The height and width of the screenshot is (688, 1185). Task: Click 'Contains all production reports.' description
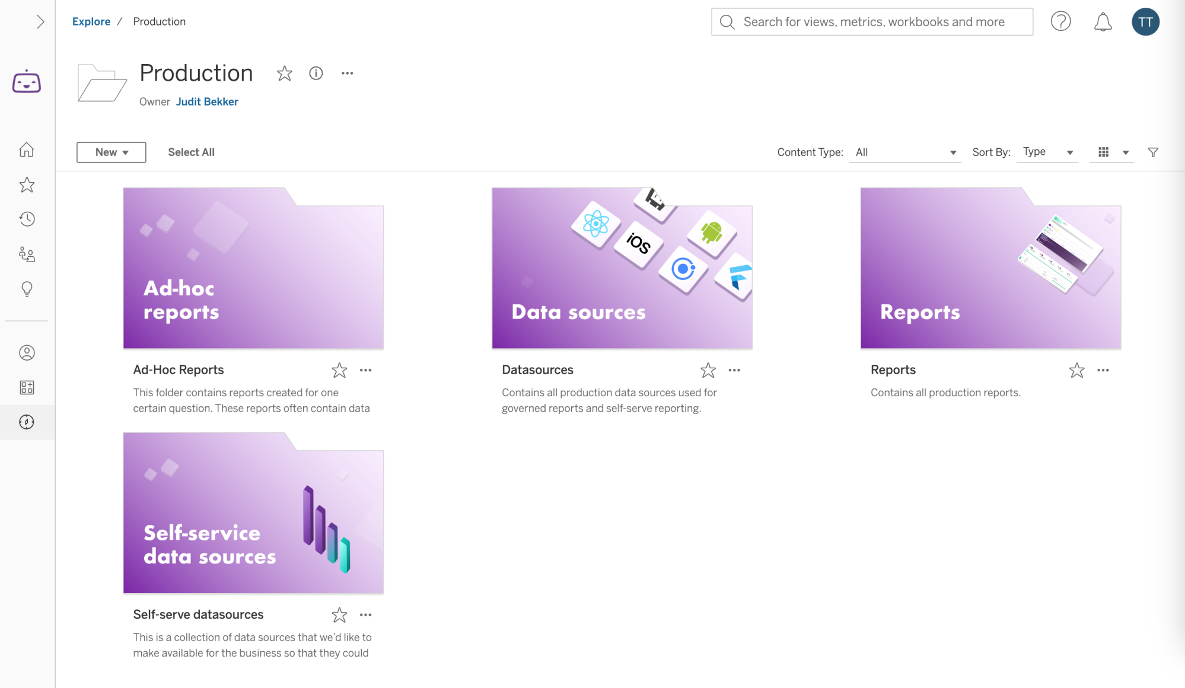pyautogui.click(x=945, y=393)
